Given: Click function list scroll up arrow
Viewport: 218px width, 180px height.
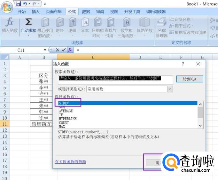Looking at the screenshot, I should tap(200, 104).
